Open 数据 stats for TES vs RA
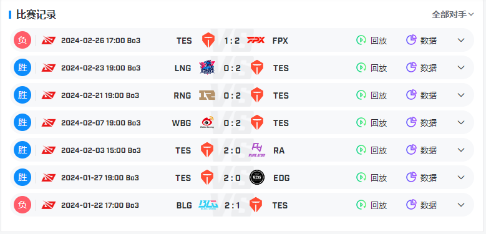486x234 pixels. 421,150
